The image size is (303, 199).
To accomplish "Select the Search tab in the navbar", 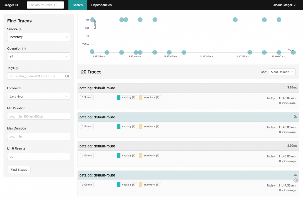I will 78,5.
